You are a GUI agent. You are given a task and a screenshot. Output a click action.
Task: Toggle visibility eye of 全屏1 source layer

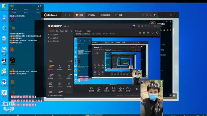(x=48, y=41)
